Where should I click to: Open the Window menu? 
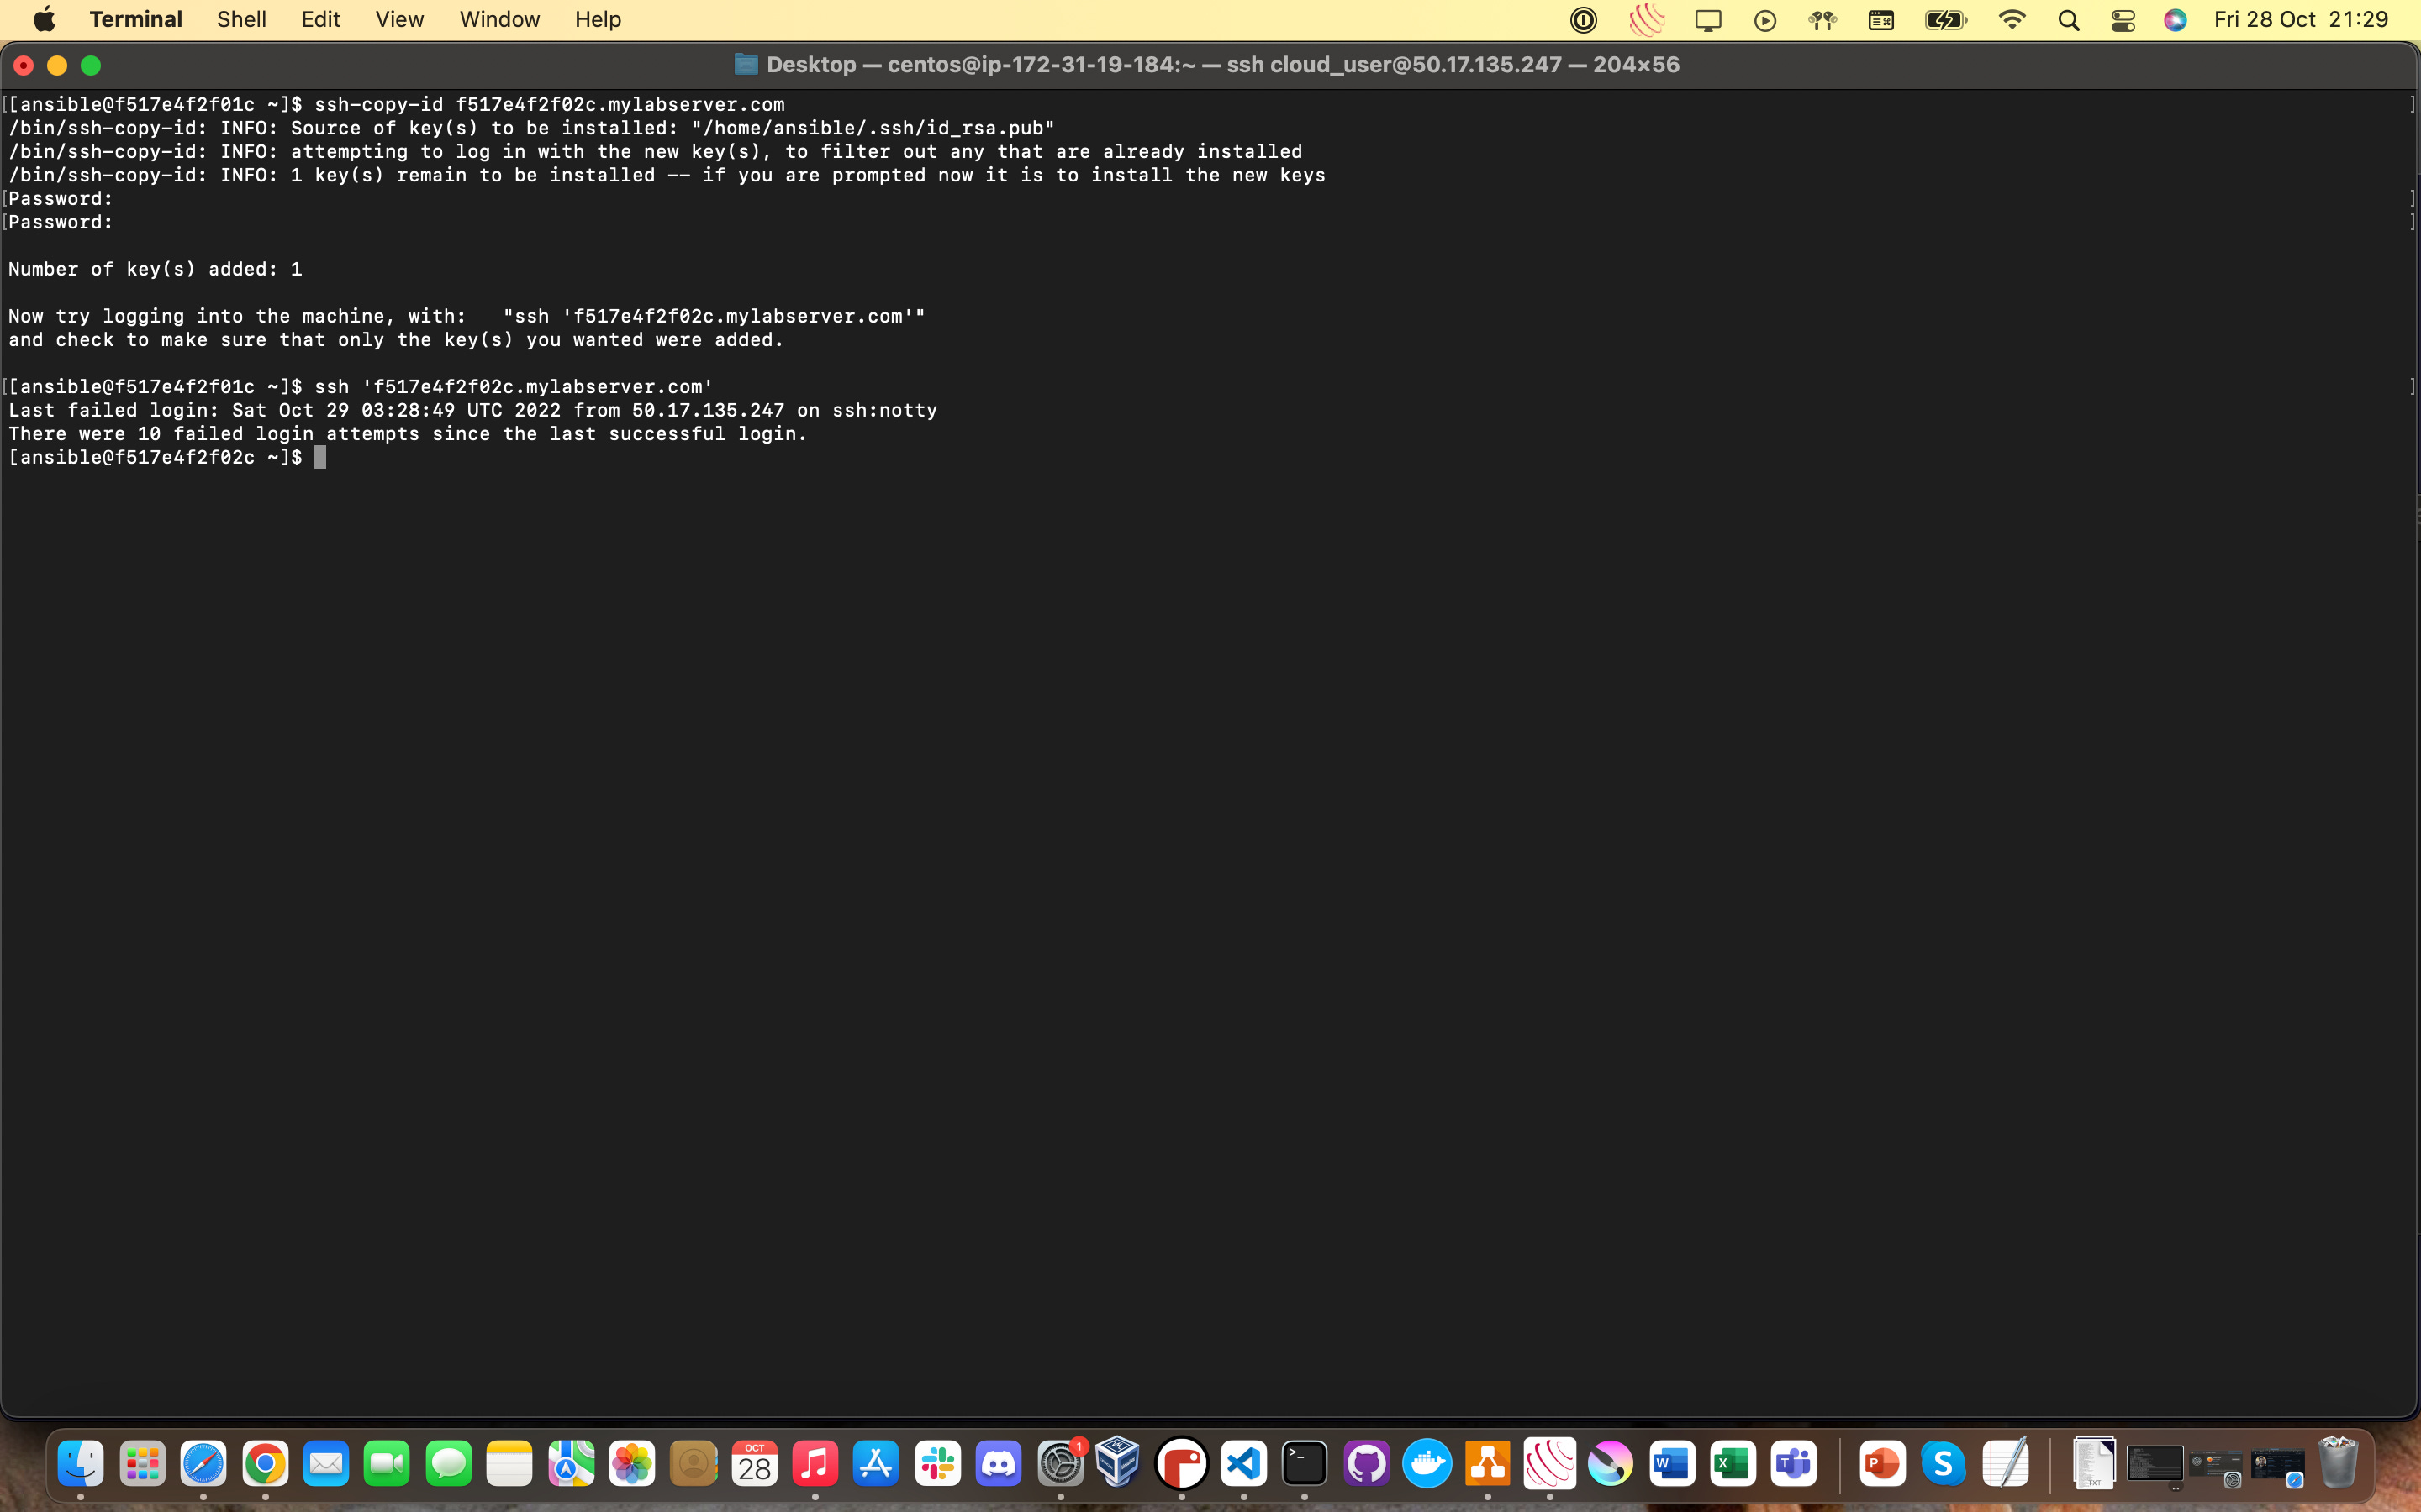point(499,19)
